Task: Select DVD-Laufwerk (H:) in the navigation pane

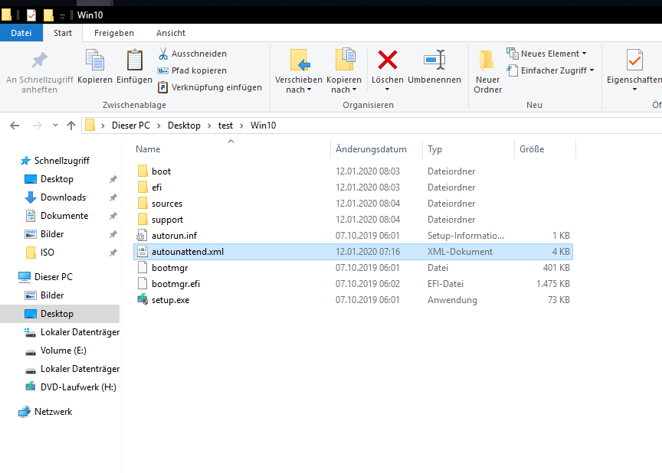Action: 78,387
